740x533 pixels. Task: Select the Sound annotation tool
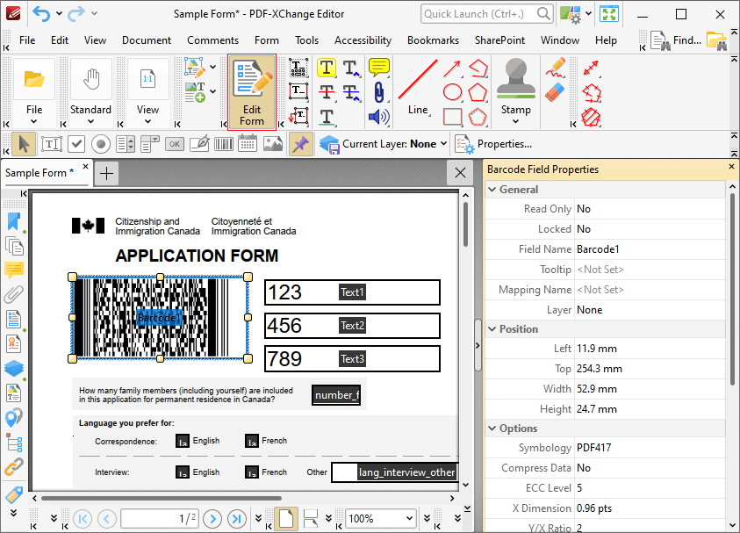(378, 117)
